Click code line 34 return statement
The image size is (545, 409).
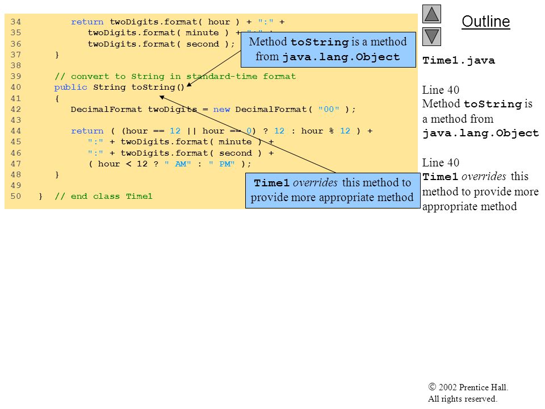point(178,22)
